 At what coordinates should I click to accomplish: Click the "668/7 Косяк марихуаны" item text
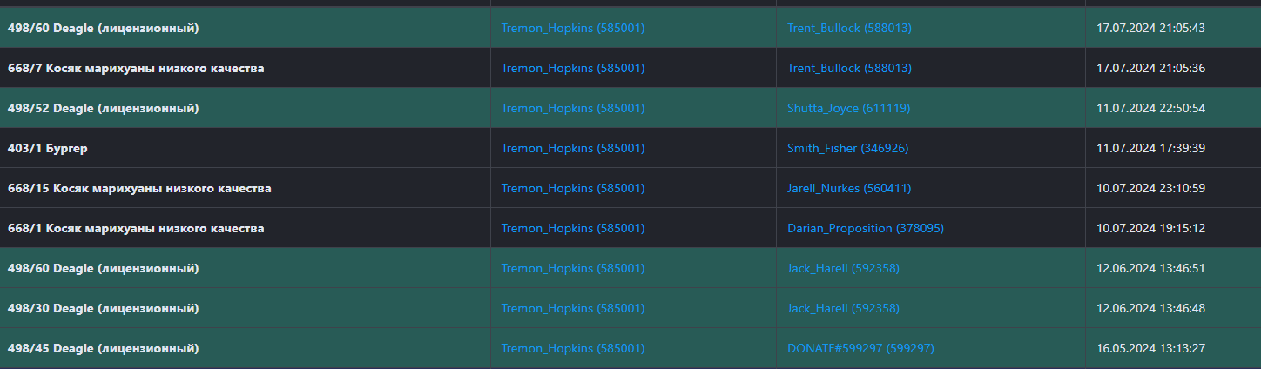click(x=136, y=68)
